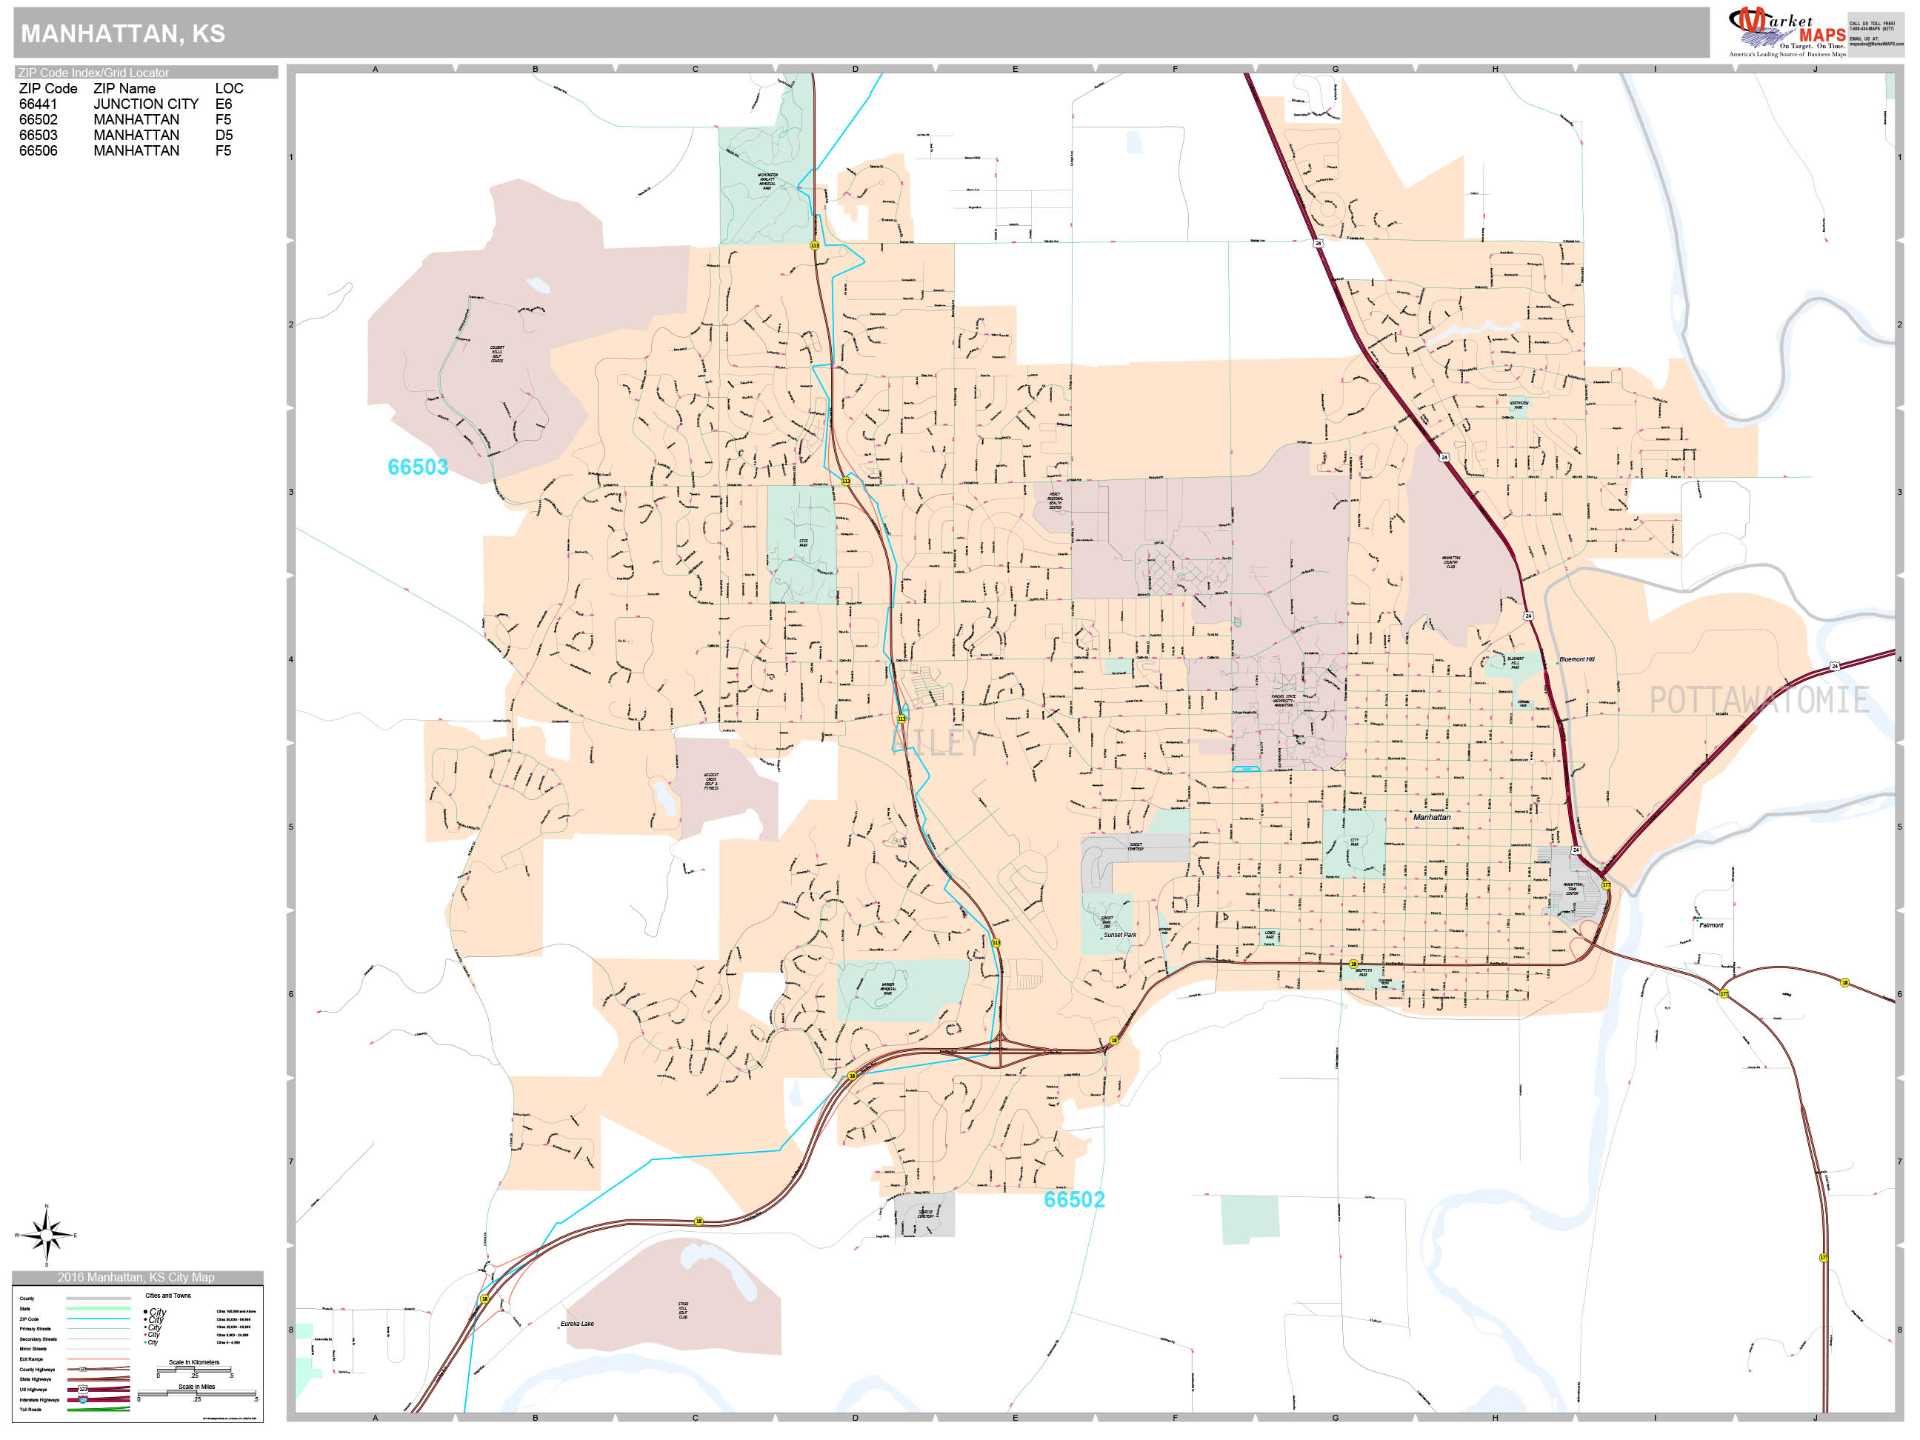The width and height of the screenshot is (1920, 1440).
Task: Toggle the teal City dot for smallest cities
Action: click(x=146, y=1343)
